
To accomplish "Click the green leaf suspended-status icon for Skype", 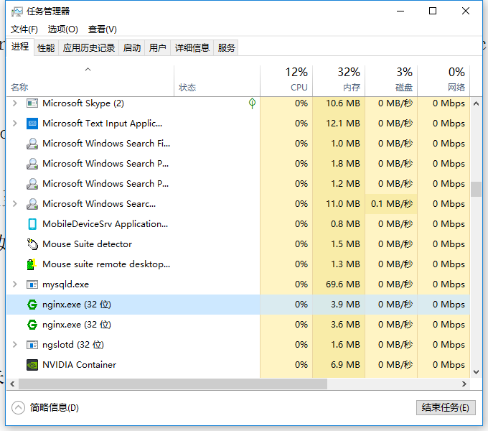I will coord(252,103).
